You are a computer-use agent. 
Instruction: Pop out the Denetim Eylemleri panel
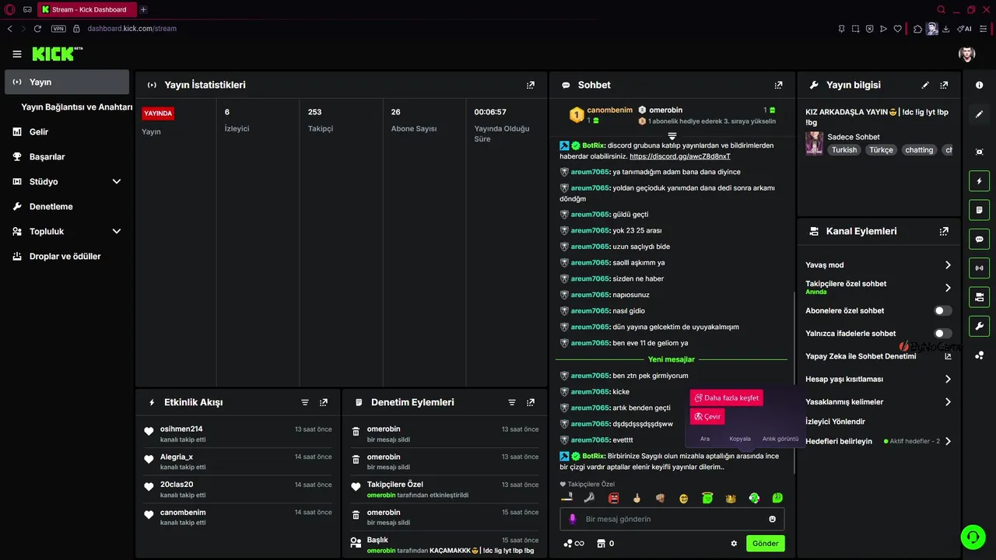coord(531,402)
